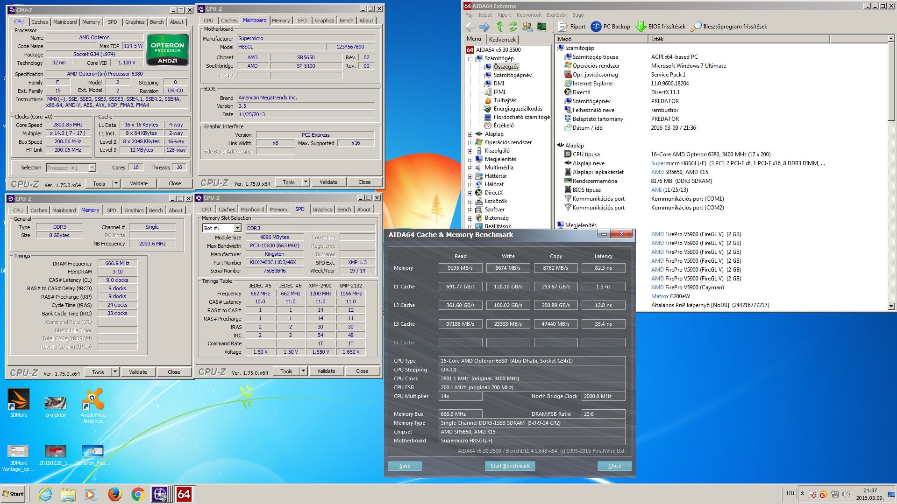The image size is (897, 504).
Task: Switch to CPU-Z taskbar button
Action: 161,494
